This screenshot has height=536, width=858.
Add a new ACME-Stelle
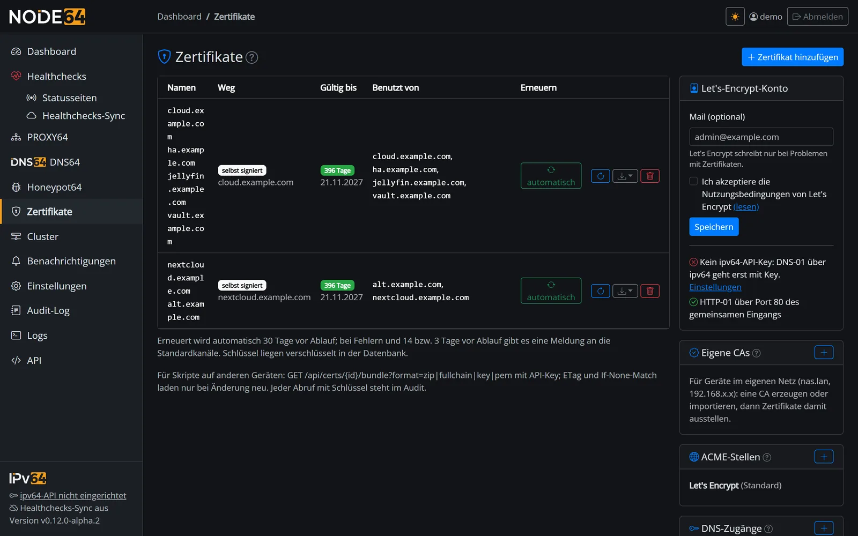click(824, 457)
